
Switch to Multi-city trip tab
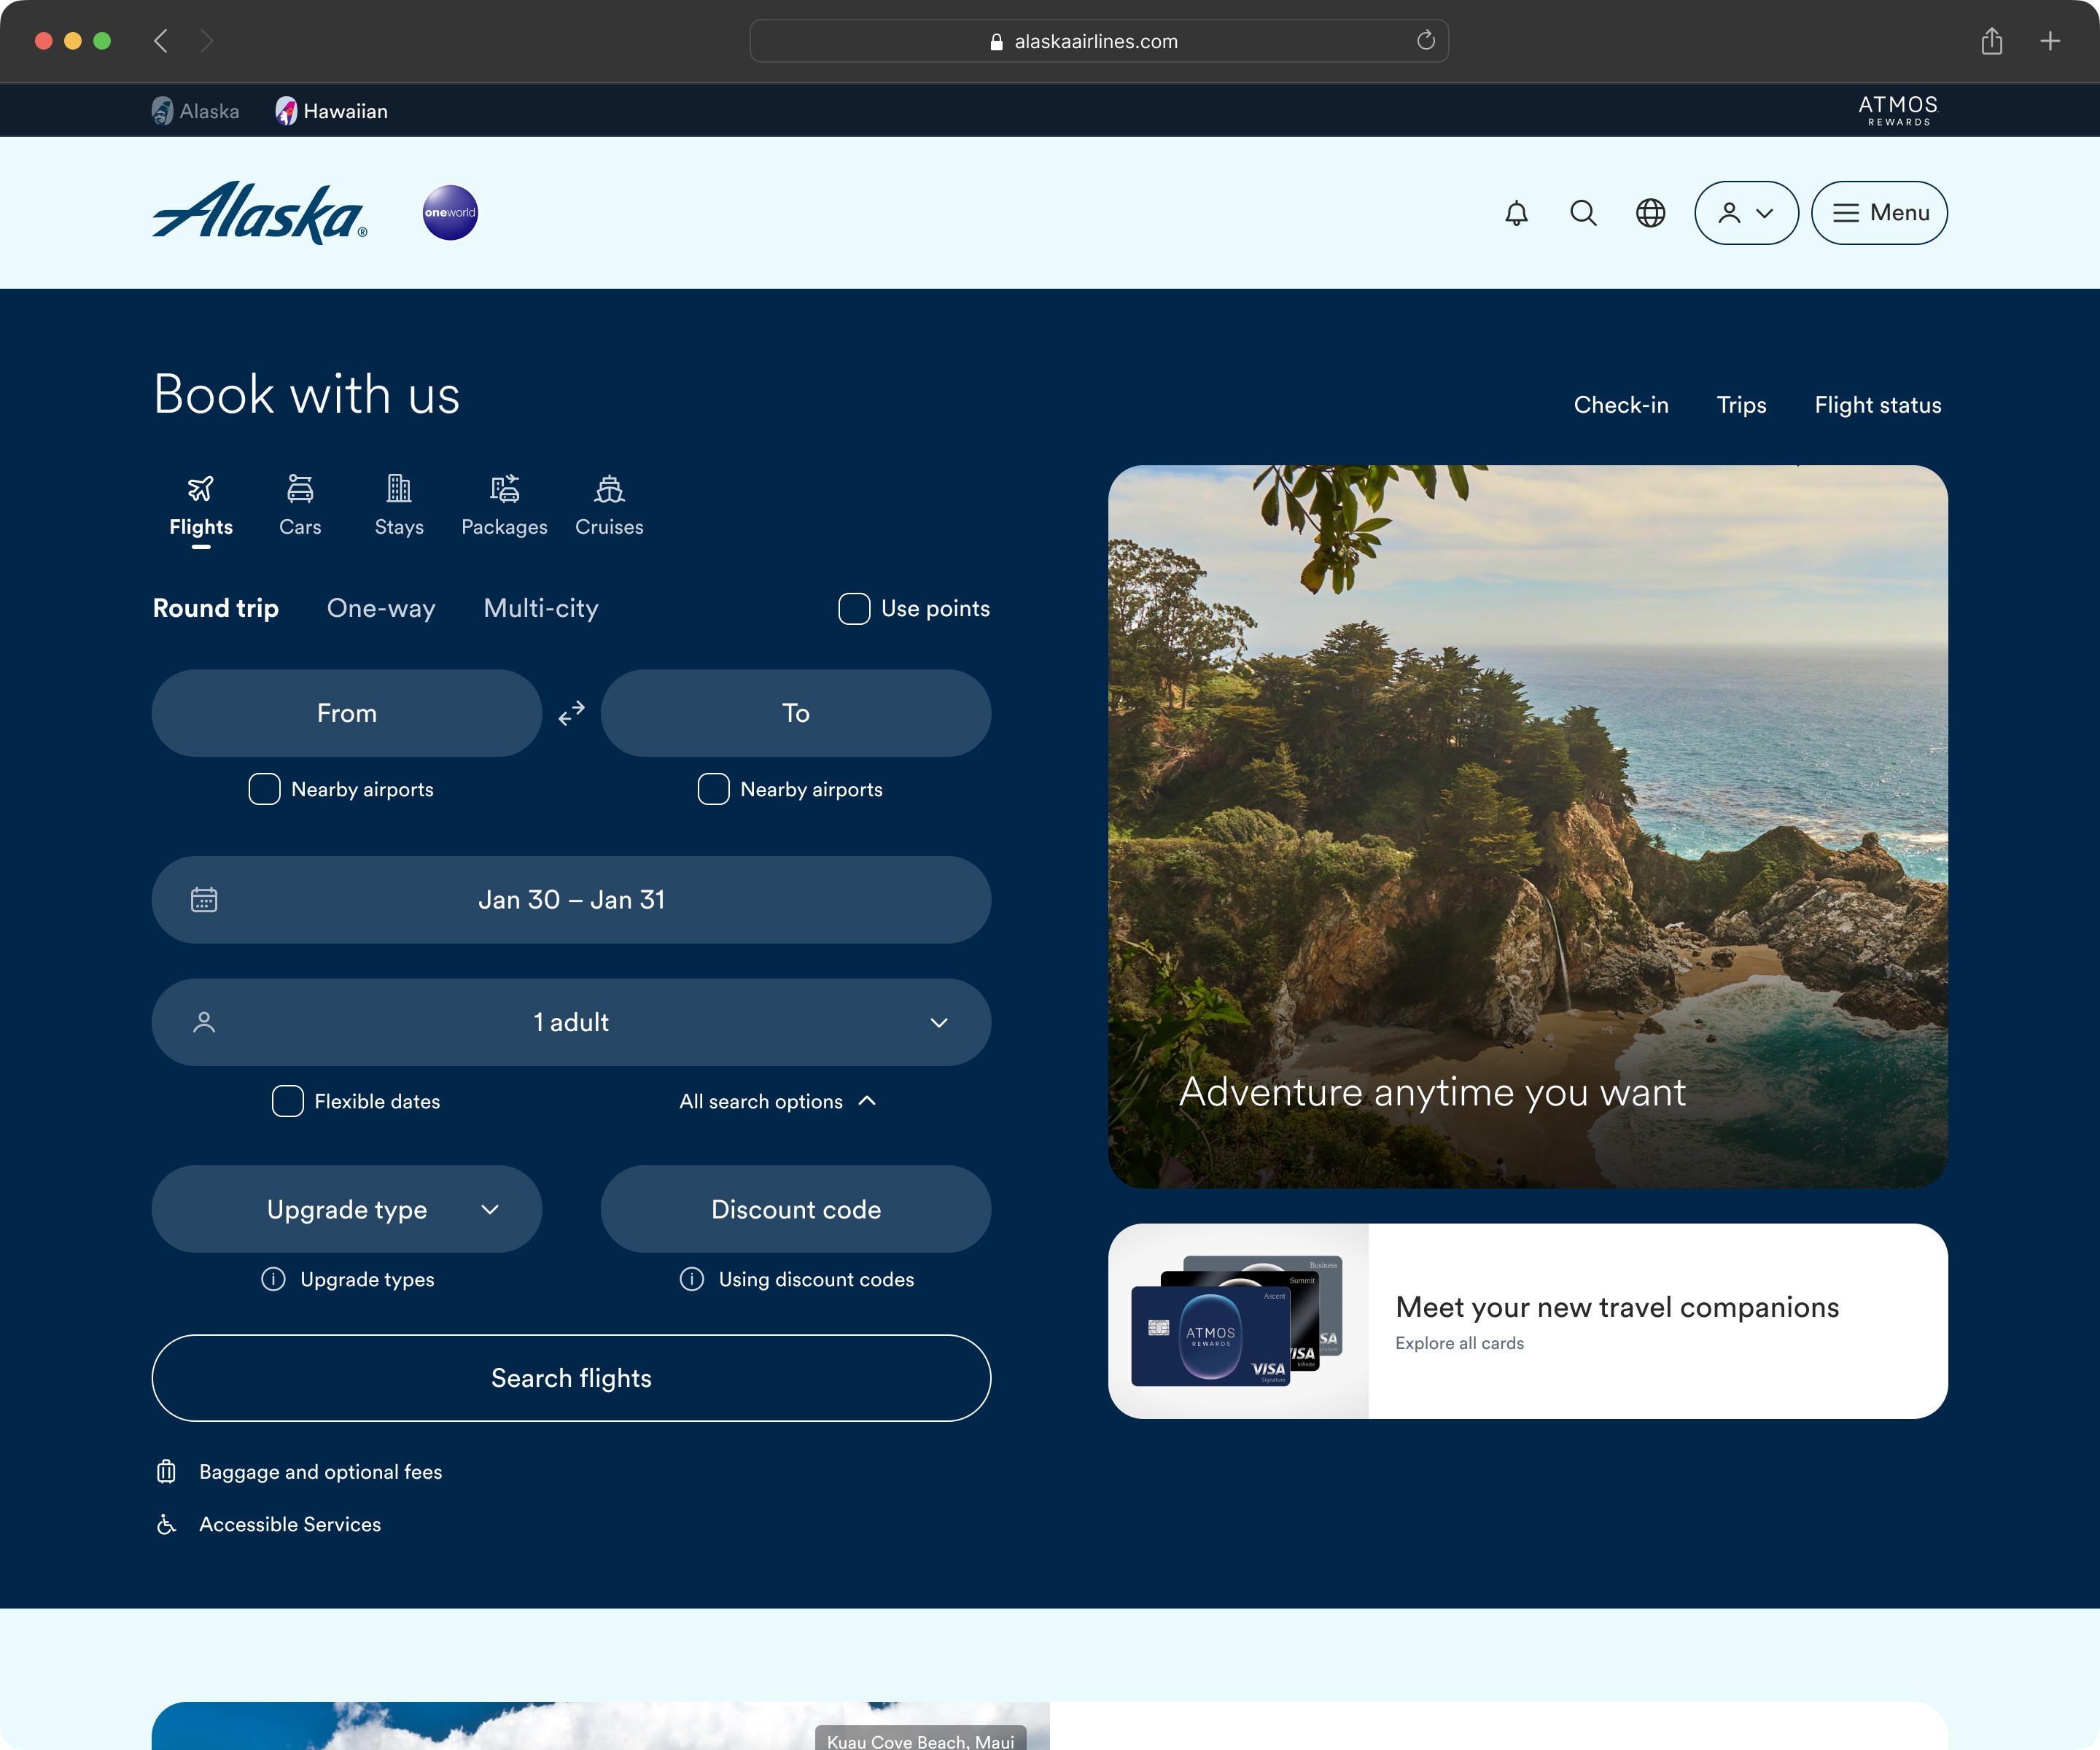541,608
